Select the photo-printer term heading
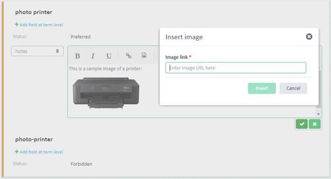Screen dimensions: 331x179 34,139
